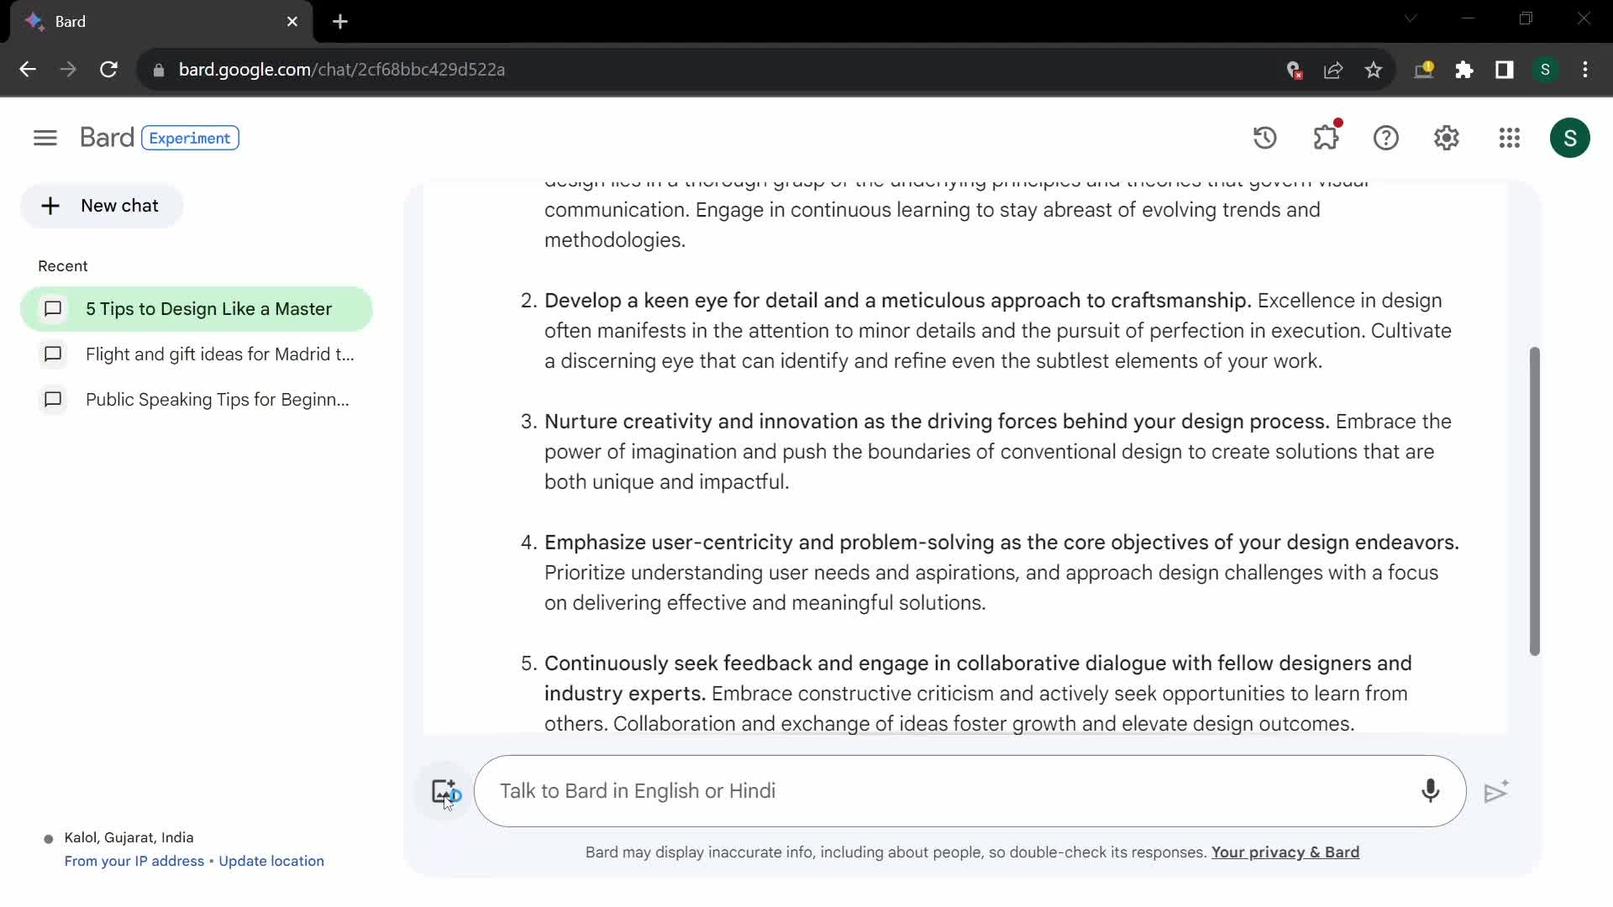Click the Bard settings gear icon
Viewport: 1613px width, 907px height.
tap(1447, 138)
